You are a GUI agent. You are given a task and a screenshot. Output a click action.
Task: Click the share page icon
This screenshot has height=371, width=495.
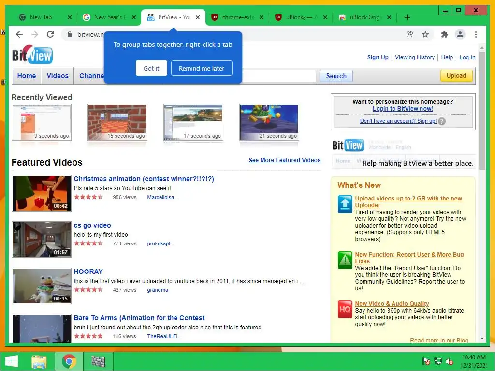[x=410, y=34]
